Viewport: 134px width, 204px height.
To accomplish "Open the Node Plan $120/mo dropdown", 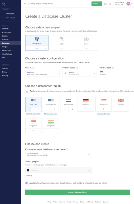I will [x=42, y=73].
